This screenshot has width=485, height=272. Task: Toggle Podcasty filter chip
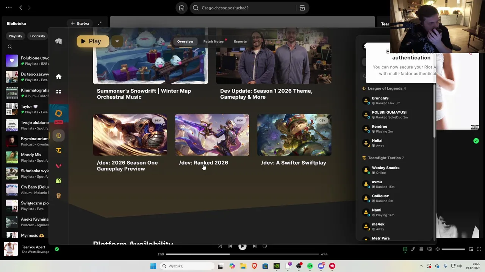click(38, 36)
